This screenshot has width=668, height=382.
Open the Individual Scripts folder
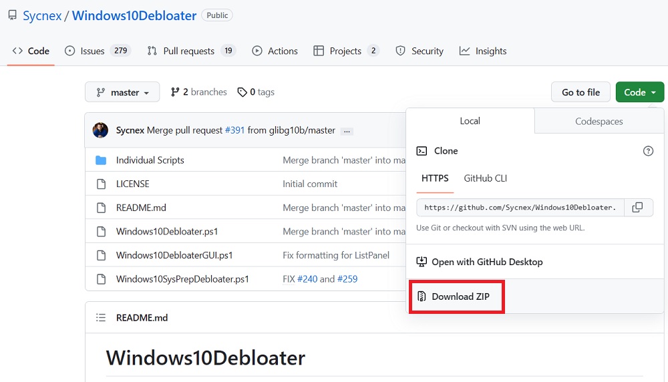click(150, 160)
